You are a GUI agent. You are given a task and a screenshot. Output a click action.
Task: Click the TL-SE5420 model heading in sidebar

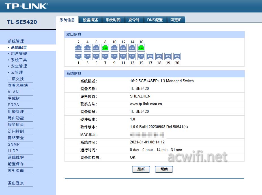[22, 22]
